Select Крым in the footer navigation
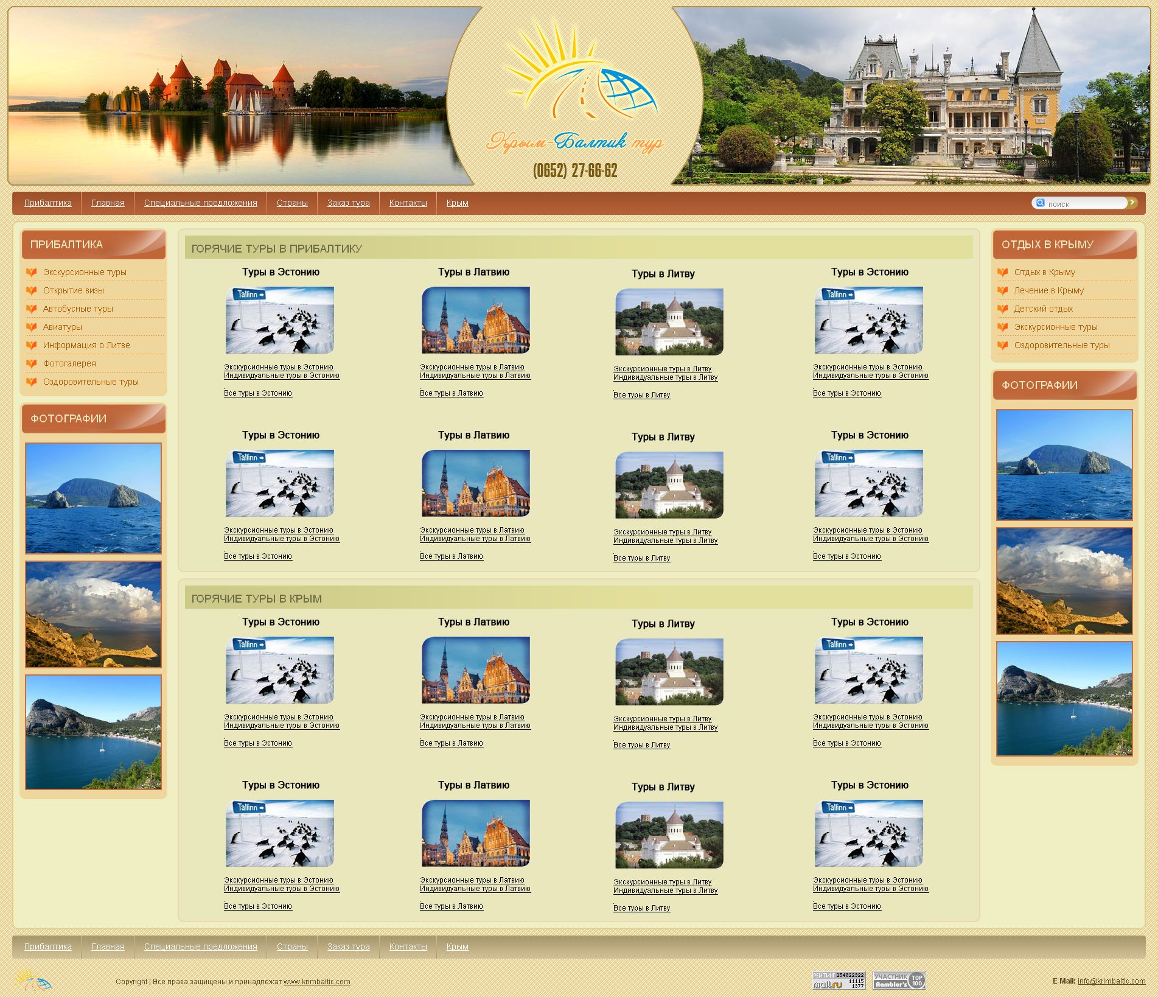Viewport: 1158px width, 997px height. pos(458,946)
